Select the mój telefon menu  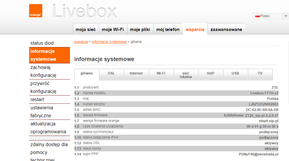[168, 30]
